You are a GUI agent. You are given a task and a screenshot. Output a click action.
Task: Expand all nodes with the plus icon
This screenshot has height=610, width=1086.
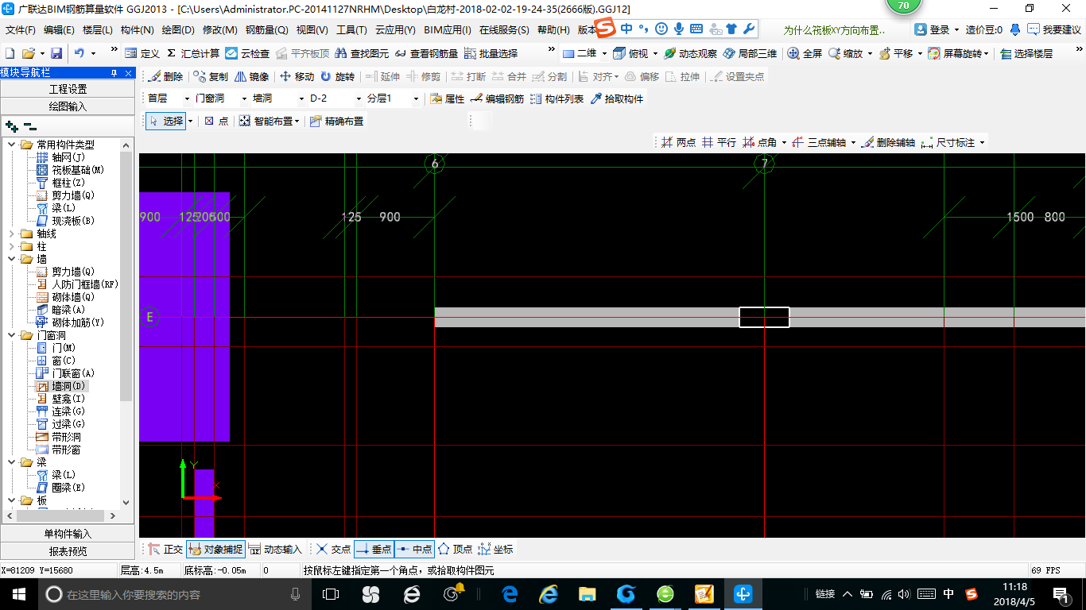(x=11, y=125)
